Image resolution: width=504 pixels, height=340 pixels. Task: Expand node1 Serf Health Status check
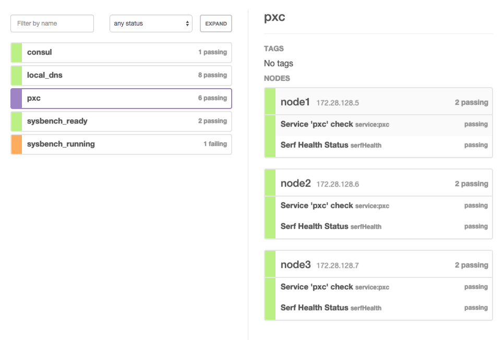[383, 145]
